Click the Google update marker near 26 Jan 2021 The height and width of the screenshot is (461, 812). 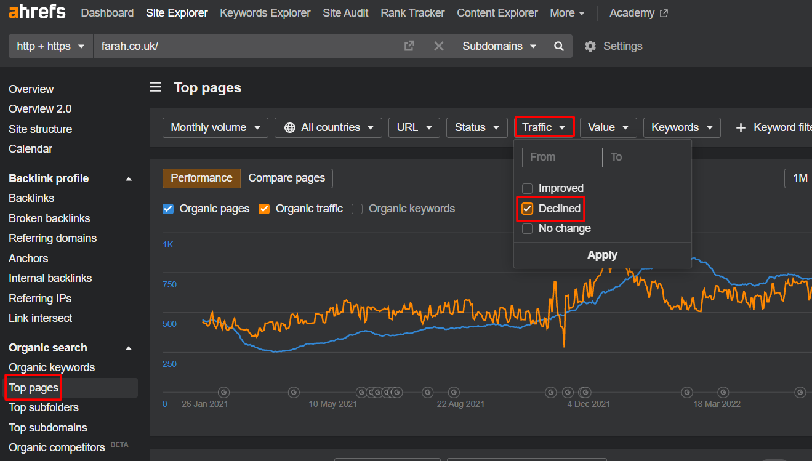[223, 391]
